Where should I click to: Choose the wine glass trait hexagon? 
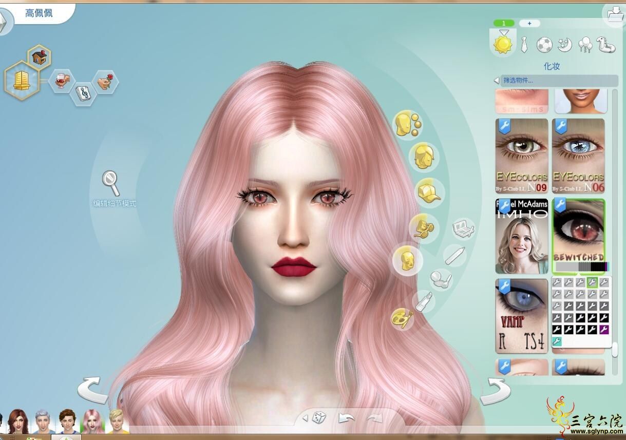(x=62, y=81)
